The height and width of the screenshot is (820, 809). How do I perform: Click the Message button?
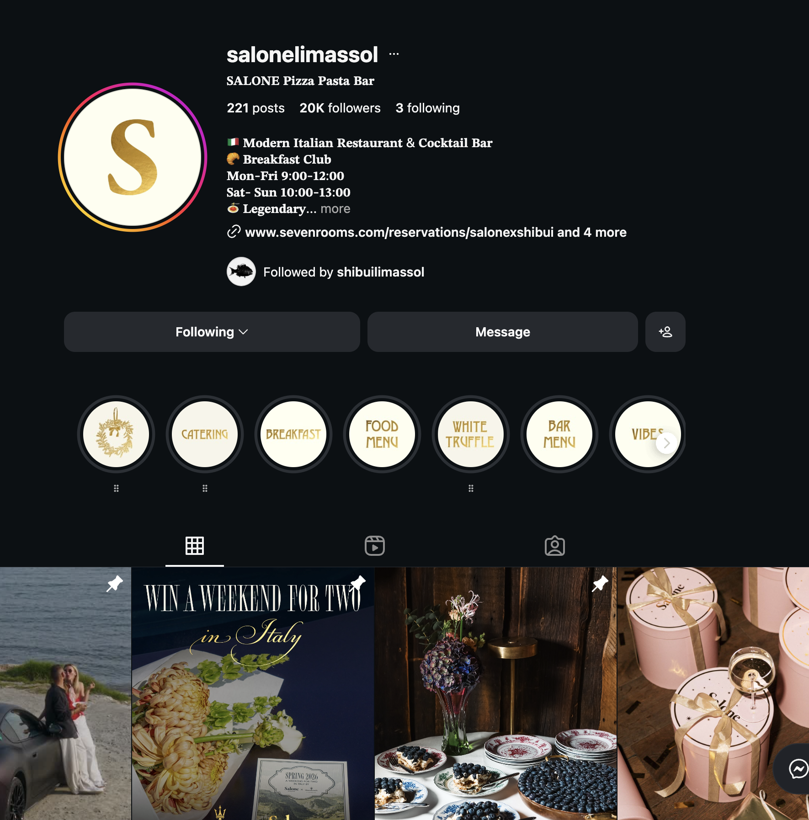tap(503, 332)
